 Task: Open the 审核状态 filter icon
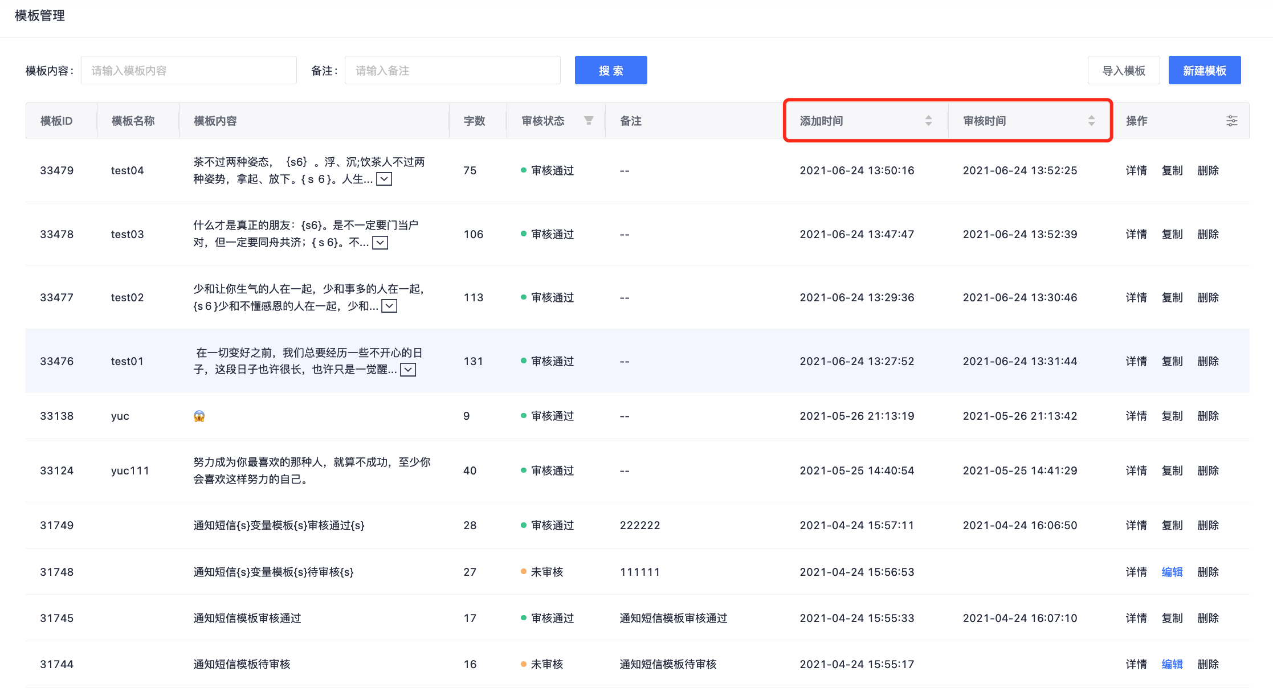[x=589, y=120]
